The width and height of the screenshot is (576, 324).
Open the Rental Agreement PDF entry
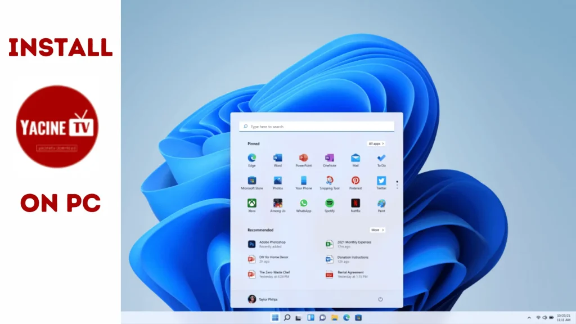[351, 274]
